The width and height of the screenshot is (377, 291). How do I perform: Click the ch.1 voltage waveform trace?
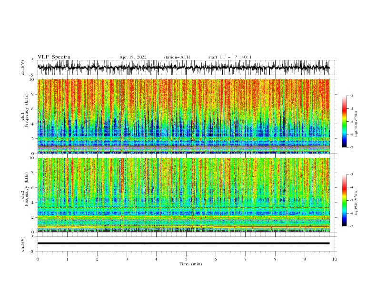183,68
